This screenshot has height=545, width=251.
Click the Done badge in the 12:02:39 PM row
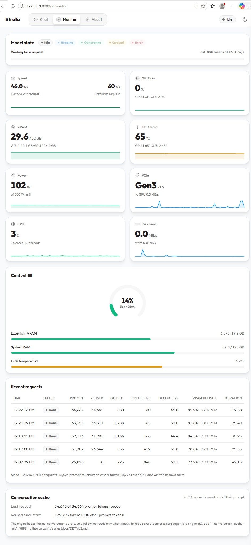(x=51, y=462)
